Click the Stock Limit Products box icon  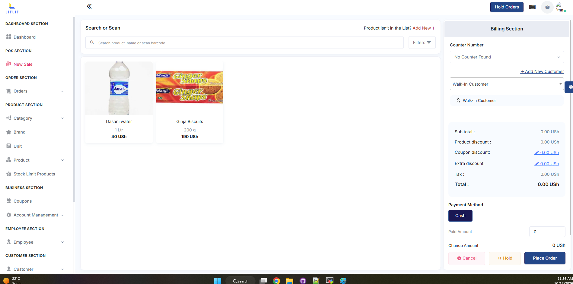point(9,174)
